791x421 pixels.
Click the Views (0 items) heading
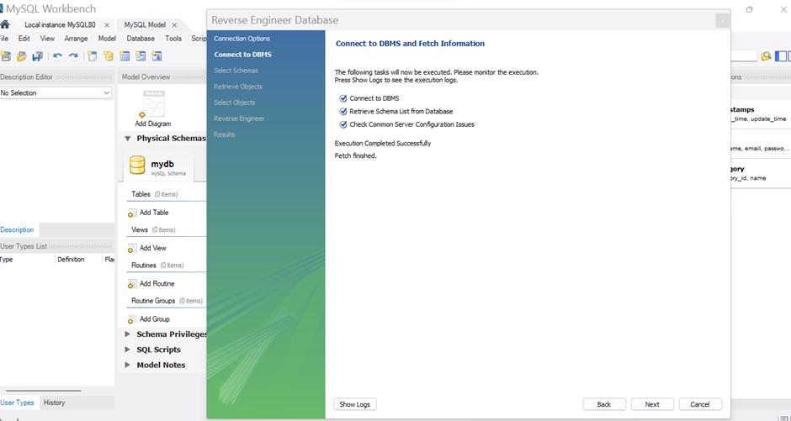coord(153,229)
